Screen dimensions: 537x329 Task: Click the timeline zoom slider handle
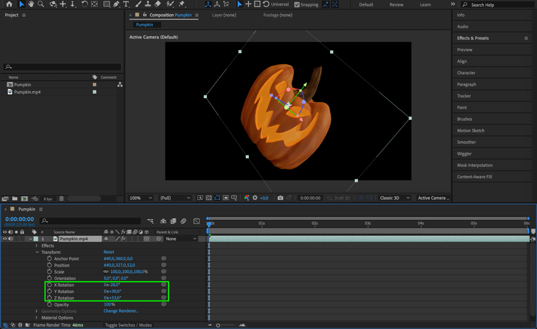pyautogui.click(x=218, y=325)
